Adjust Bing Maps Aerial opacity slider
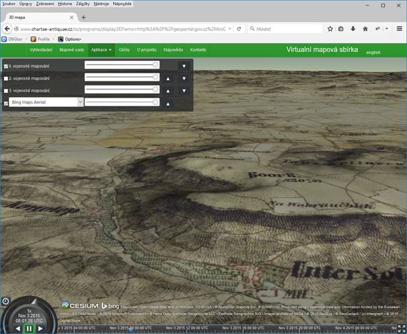 (x=122, y=102)
